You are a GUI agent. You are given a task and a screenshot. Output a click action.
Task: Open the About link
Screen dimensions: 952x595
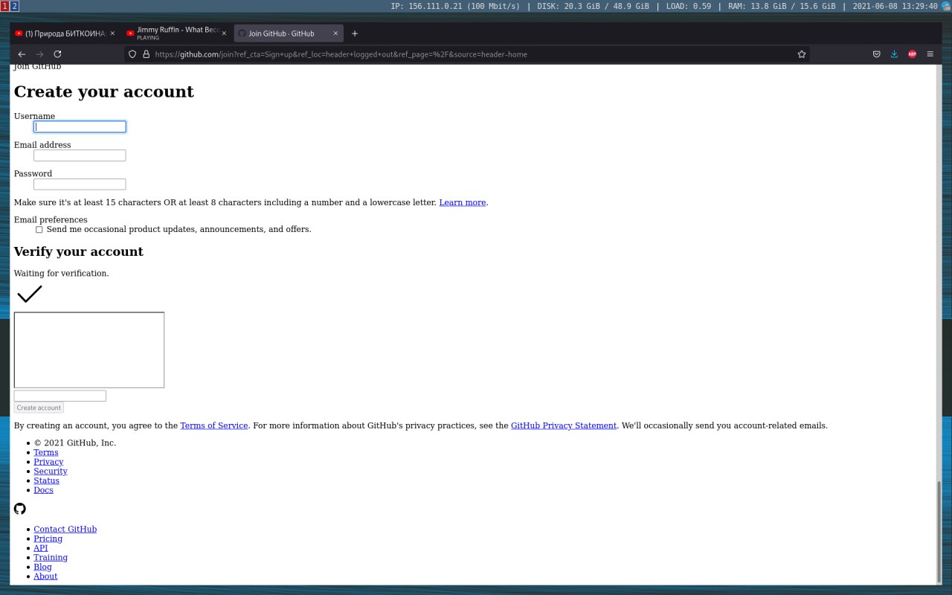pos(45,576)
